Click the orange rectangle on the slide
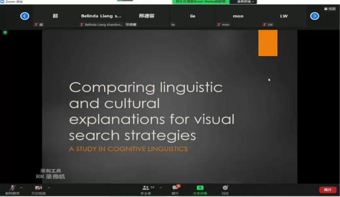340x197 pixels. point(268,43)
